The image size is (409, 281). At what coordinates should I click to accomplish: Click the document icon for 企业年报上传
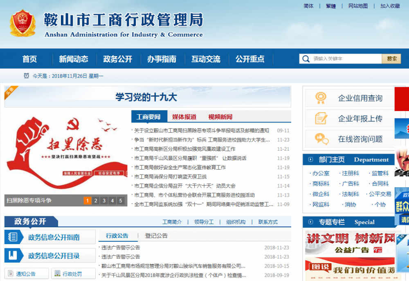tap(321, 119)
